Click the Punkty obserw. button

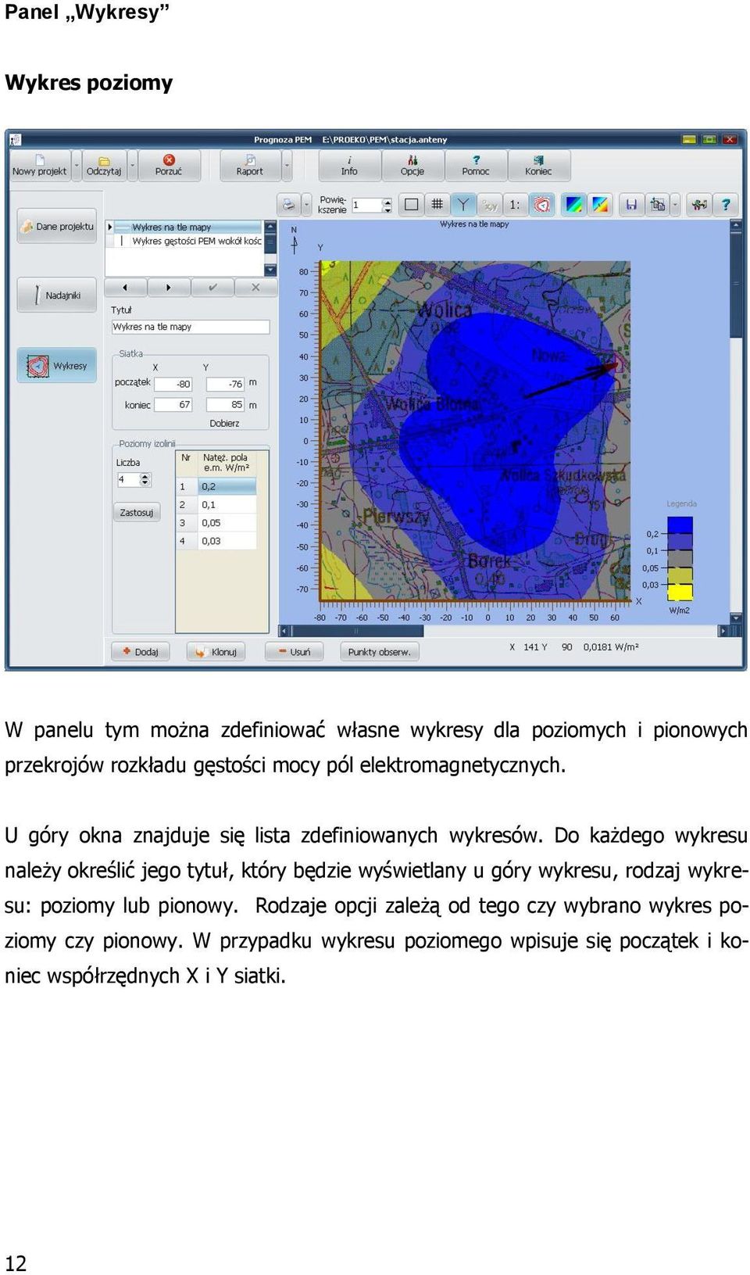(379, 651)
